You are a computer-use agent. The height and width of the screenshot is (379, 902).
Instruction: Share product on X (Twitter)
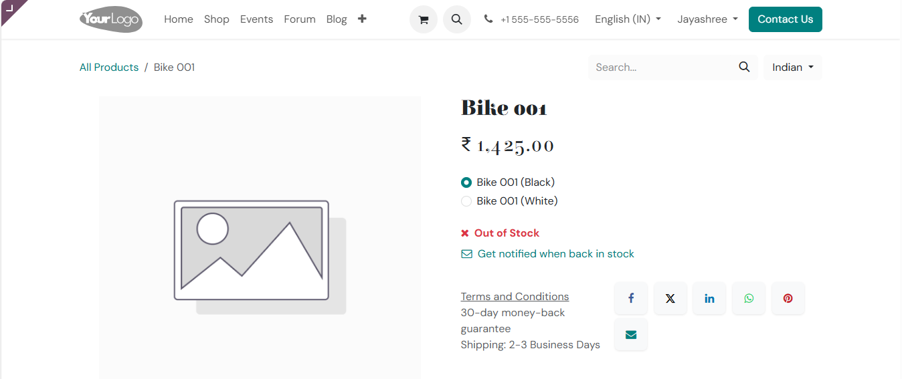(x=670, y=298)
